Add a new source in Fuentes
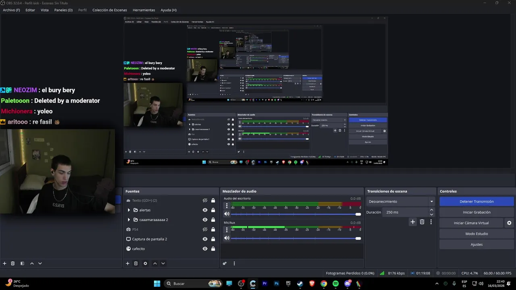The image size is (516, 290). click(127, 263)
